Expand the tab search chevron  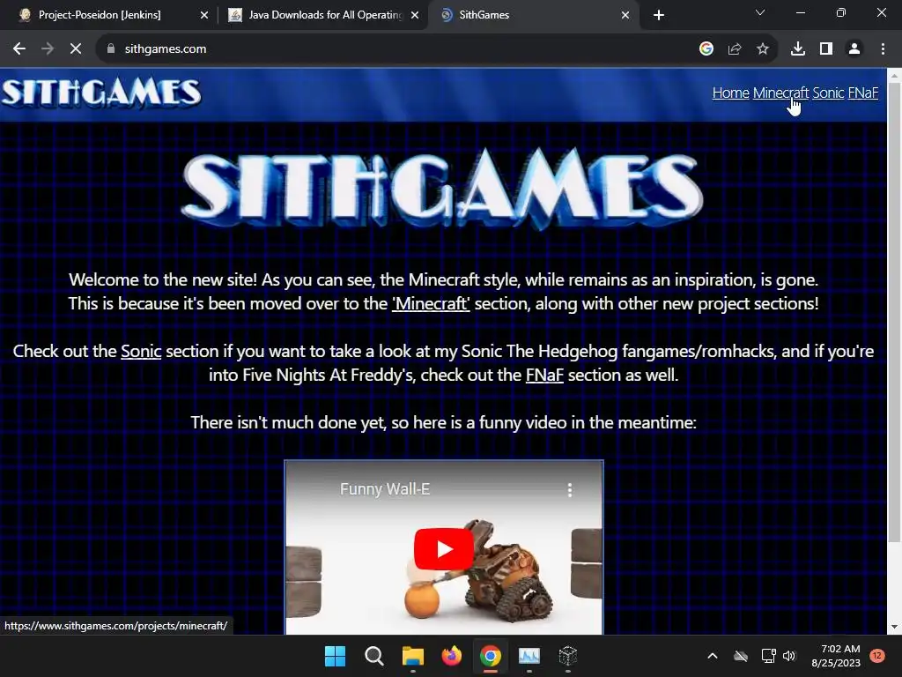[760, 12]
